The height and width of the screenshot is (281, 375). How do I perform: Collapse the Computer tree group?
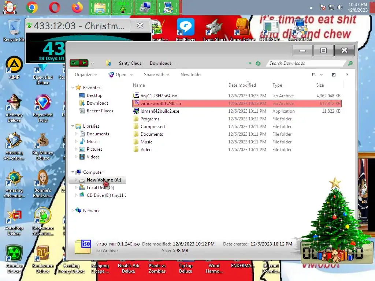[73, 172]
